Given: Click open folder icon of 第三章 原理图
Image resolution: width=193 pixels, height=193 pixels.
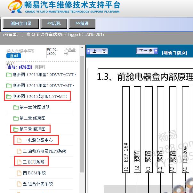Looking at the screenshot, I should (16, 129).
